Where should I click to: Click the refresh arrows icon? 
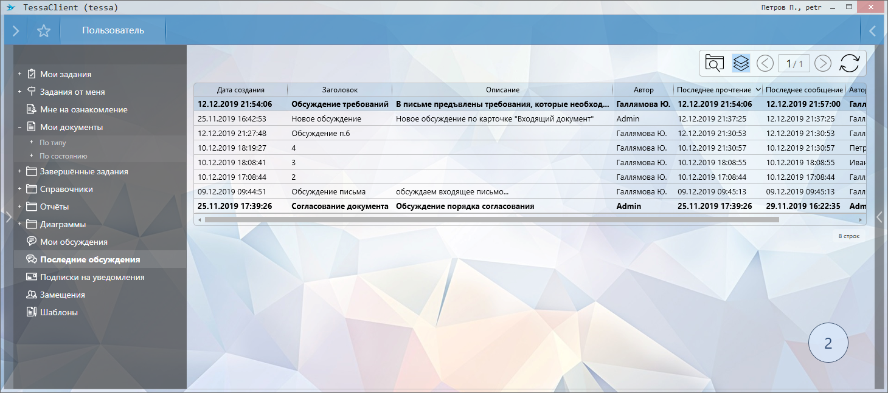tap(849, 63)
